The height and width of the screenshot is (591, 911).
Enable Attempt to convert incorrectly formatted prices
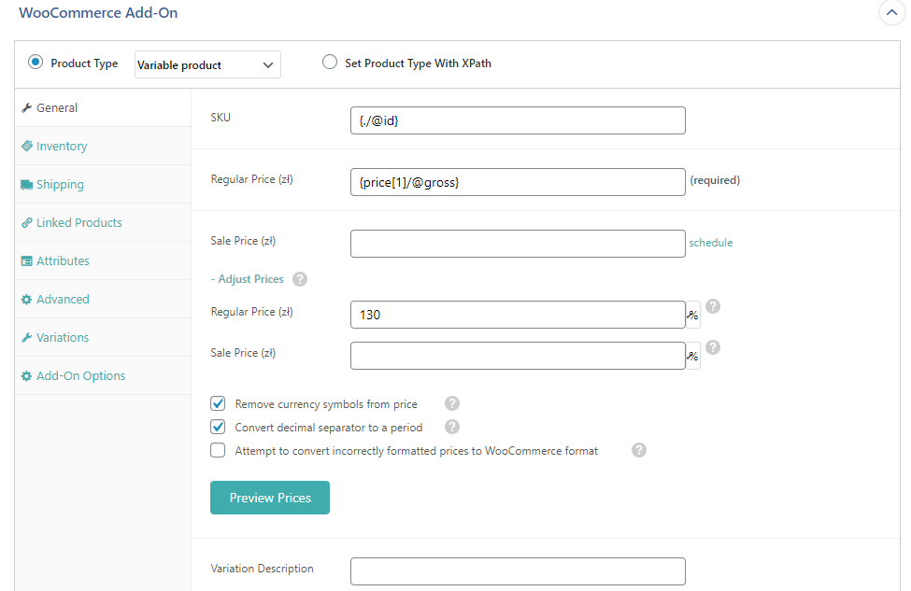point(219,450)
